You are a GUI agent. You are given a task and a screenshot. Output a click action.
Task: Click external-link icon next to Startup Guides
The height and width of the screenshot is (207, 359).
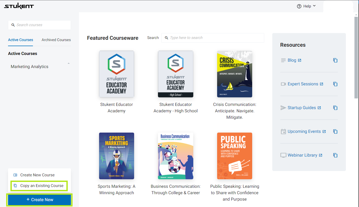[319, 108]
